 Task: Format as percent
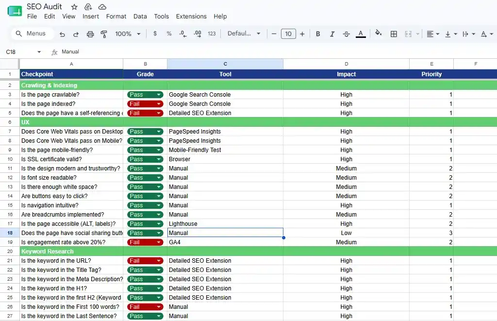pos(169,34)
